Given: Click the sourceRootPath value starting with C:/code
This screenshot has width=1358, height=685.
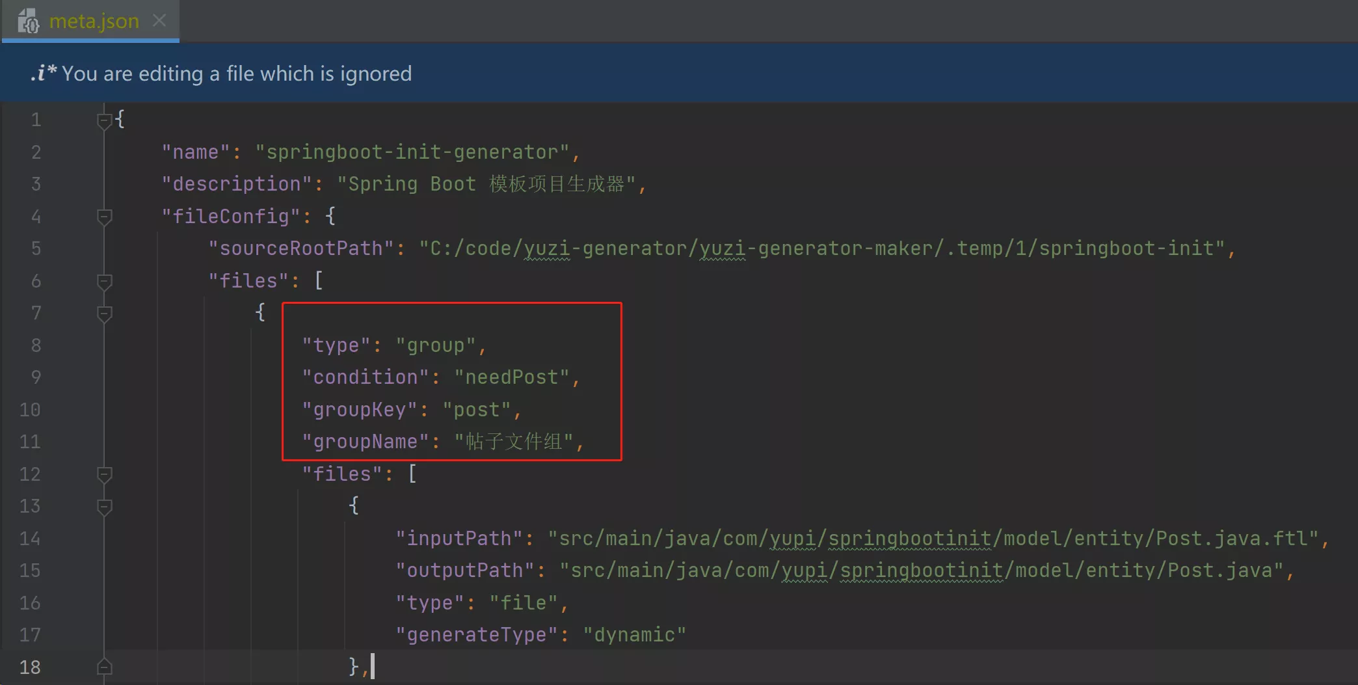Looking at the screenshot, I should coord(822,248).
